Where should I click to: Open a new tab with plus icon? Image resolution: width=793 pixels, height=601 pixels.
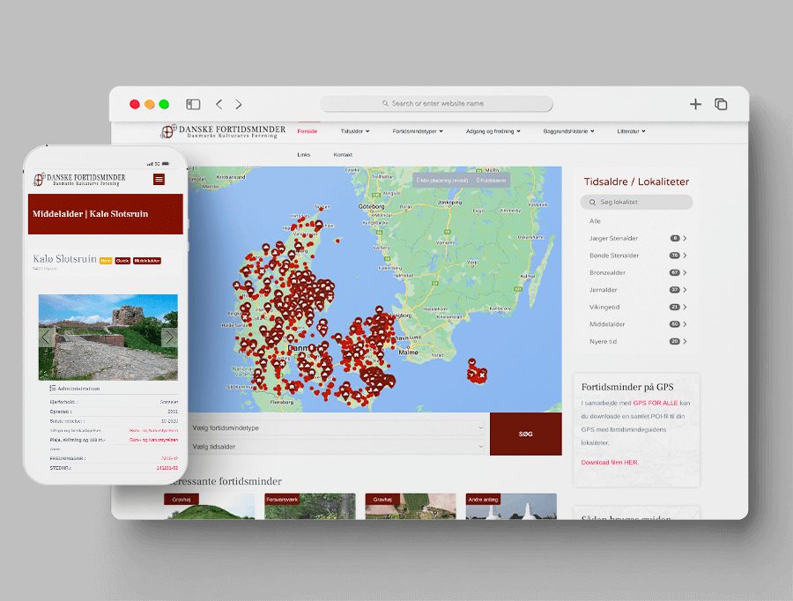[x=695, y=104]
